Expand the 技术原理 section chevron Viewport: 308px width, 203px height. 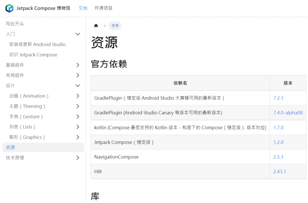(x=78, y=158)
